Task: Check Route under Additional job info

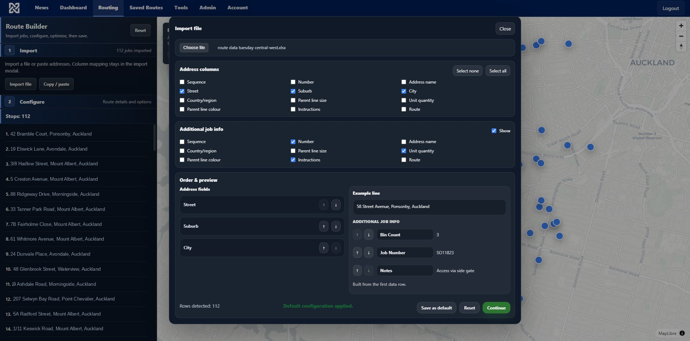Action: (404, 160)
